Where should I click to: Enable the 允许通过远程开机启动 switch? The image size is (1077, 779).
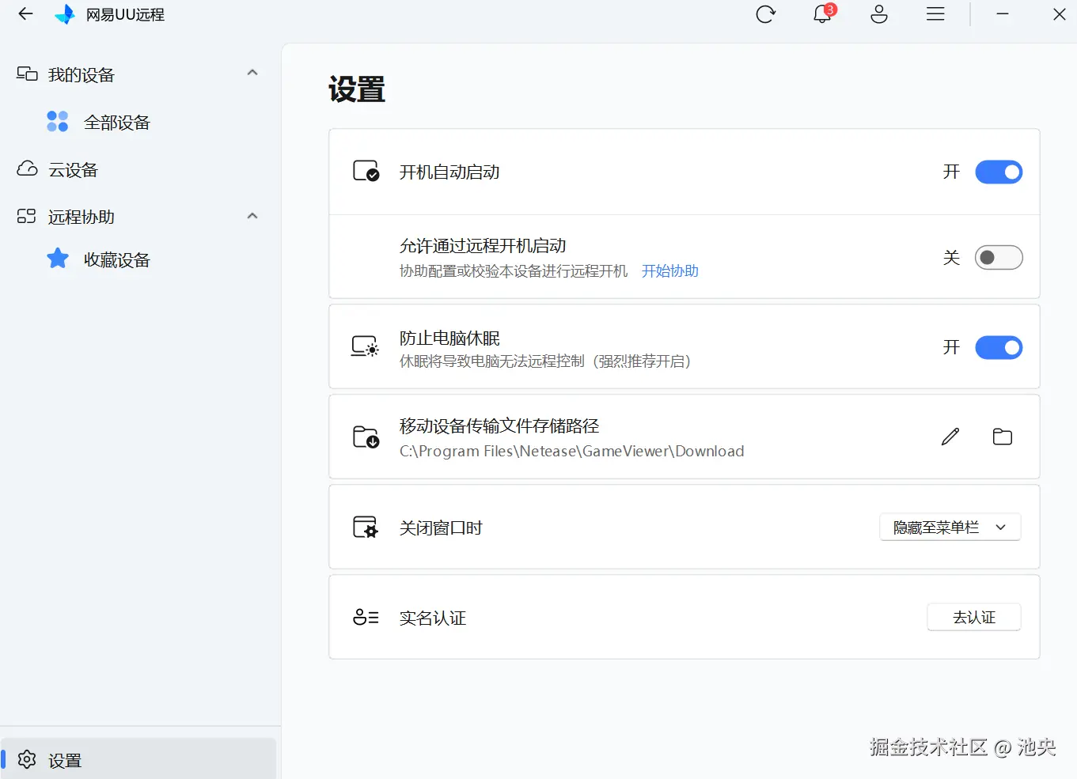(999, 257)
